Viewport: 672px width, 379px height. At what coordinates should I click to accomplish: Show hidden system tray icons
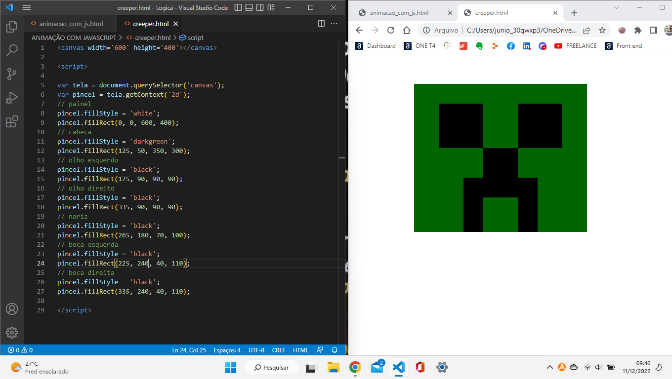(x=549, y=367)
